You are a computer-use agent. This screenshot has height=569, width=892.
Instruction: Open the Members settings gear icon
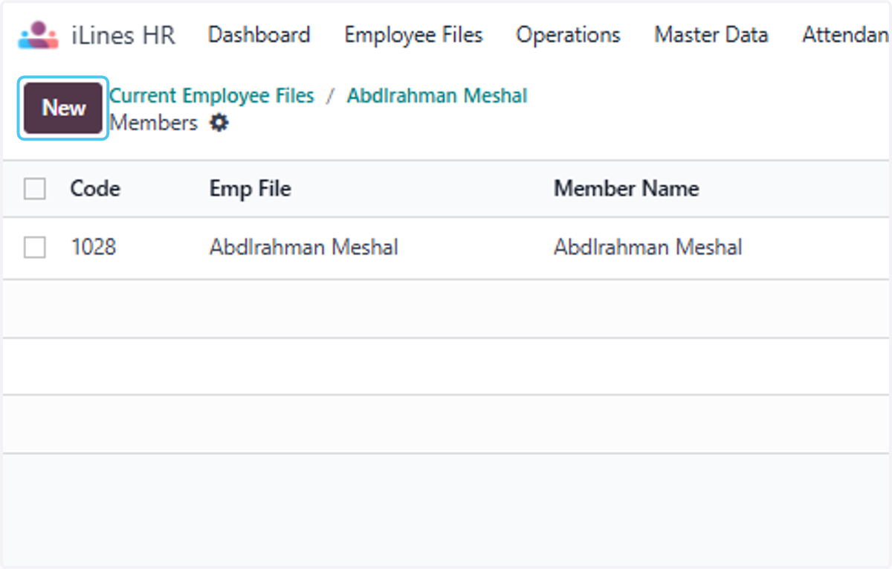click(219, 123)
